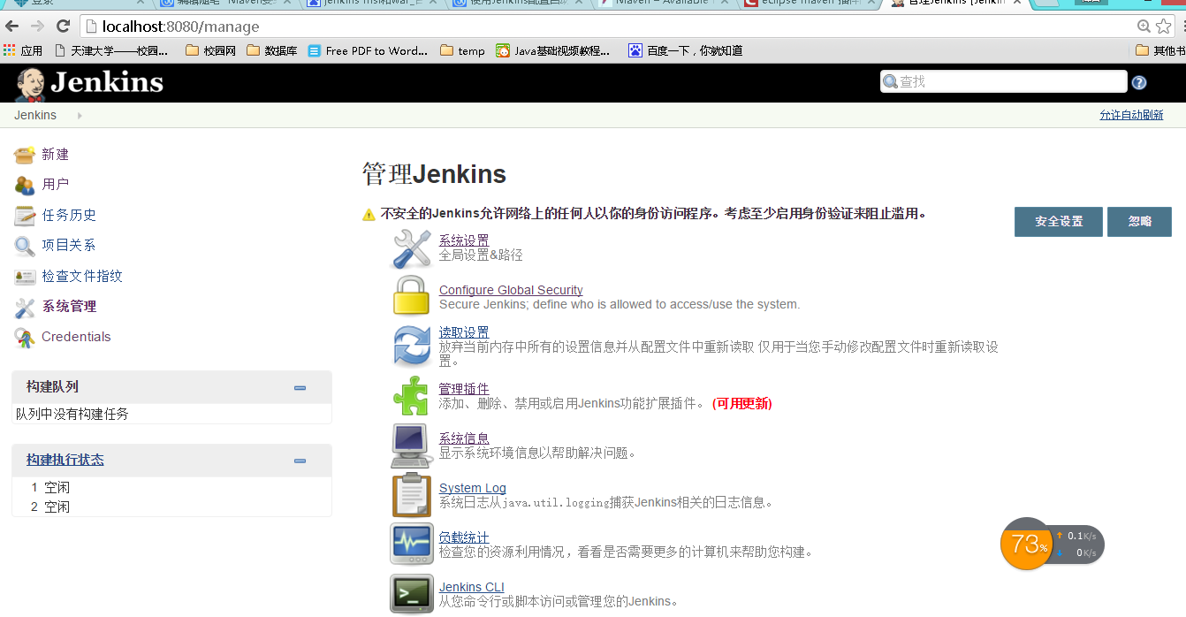Screen dimensions: 1186x617
Task: Click the heartbeat monitor 负载统计 icon
Action: pyautogui.click(x=412, y=544)
